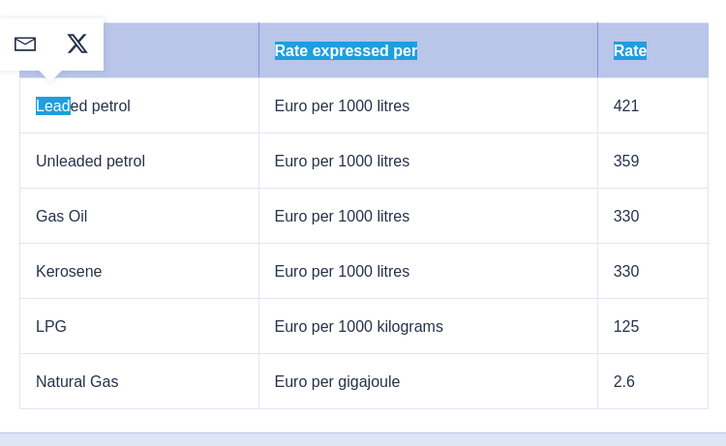Click the Leaded petrol rate value 421
This screenshot has width=726, height=446.
[626, 105]
